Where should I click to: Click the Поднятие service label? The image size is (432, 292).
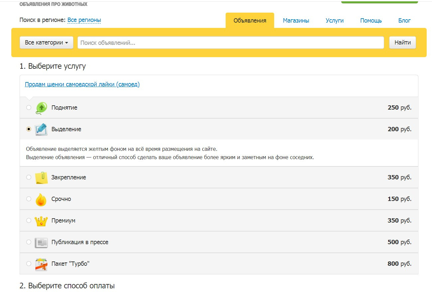click(x=64, y=108)
